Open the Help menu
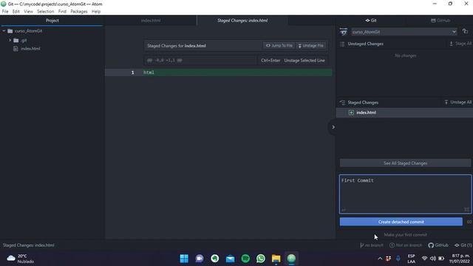Viewport: 473px width, 266px height. (96, 12)
